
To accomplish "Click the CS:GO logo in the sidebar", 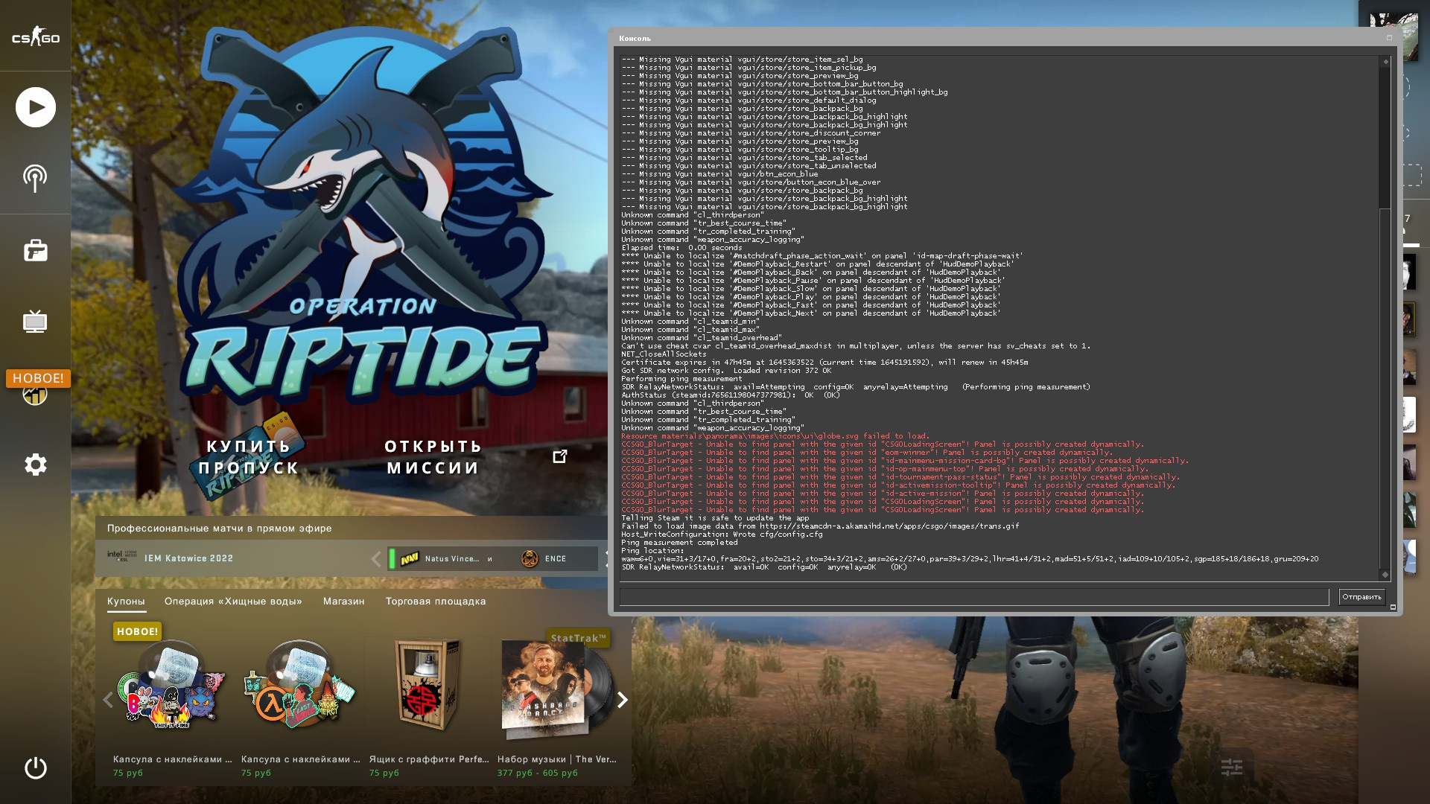I will tap(35, 37).
